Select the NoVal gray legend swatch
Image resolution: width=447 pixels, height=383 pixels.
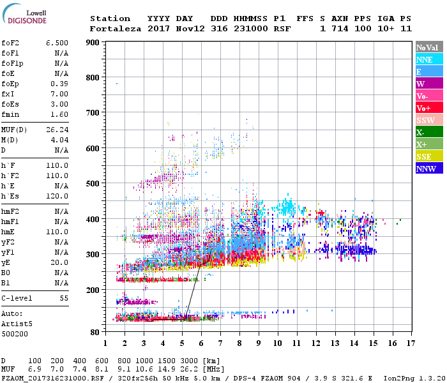[429, 47]
